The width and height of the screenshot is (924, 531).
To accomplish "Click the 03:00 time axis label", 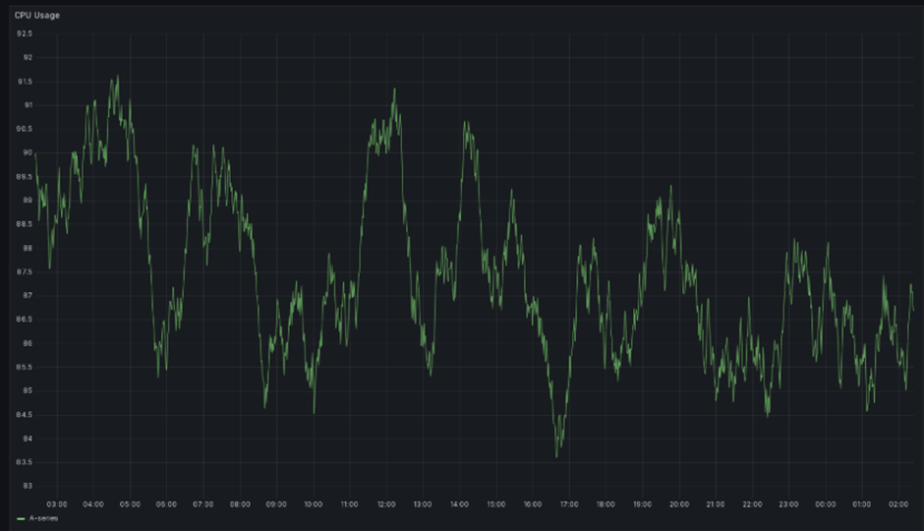I will click(x=57, y=504).
